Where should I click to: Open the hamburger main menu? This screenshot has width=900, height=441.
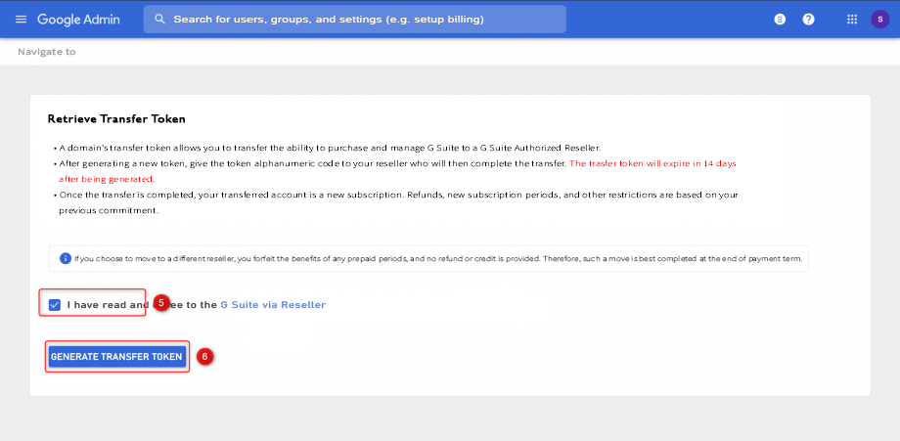[22, 19]
